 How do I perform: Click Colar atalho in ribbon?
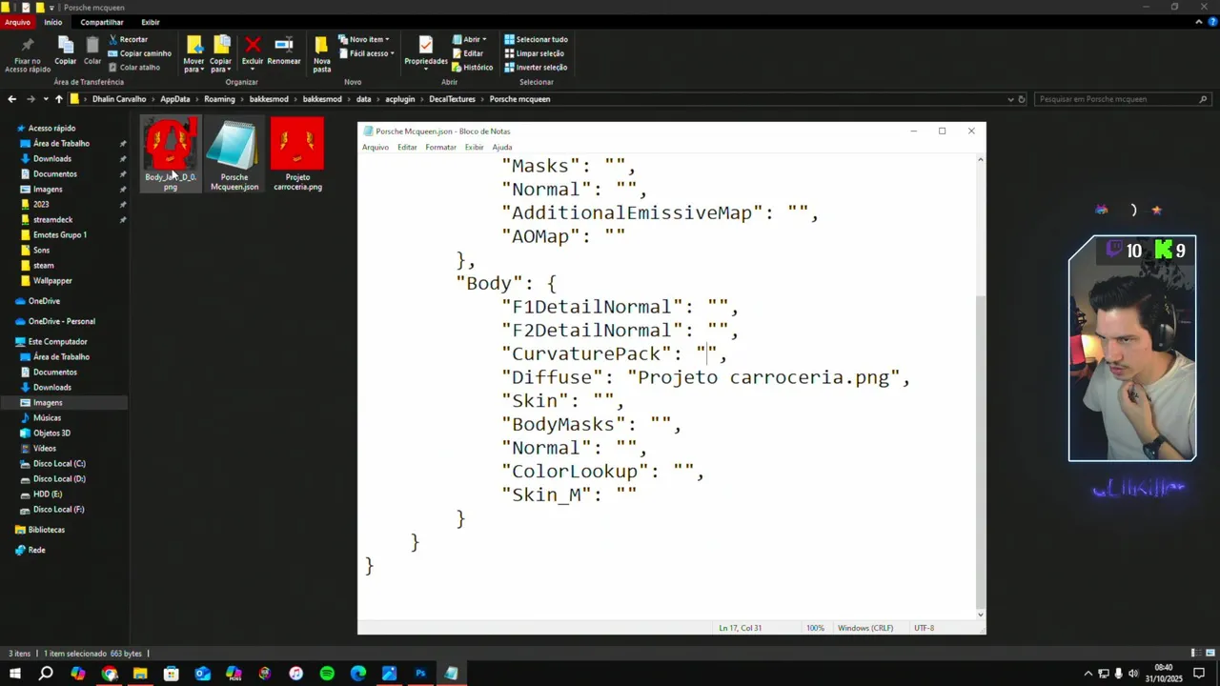pyautogui.click(x=133, y=68)
